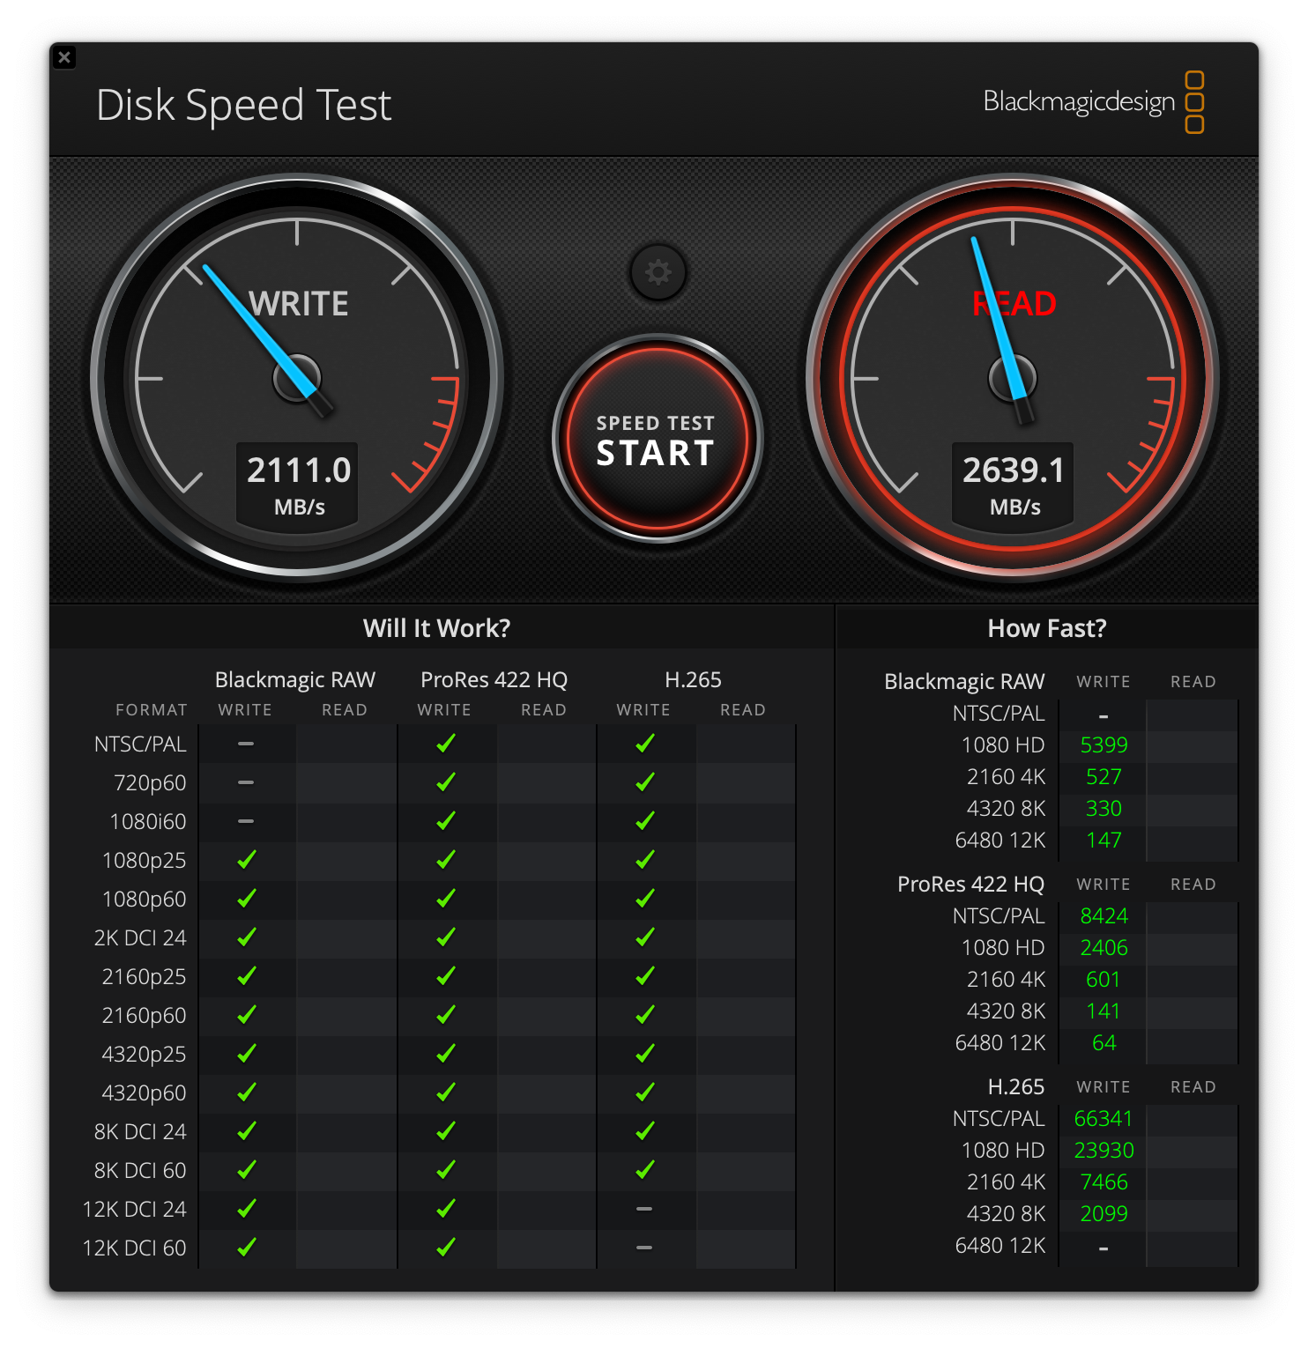The width and height of the screenshot is (1308, 1348).
Task: Click the Blackmagic RAW write checkmark for 1080p25
Action: pos(245,860)
